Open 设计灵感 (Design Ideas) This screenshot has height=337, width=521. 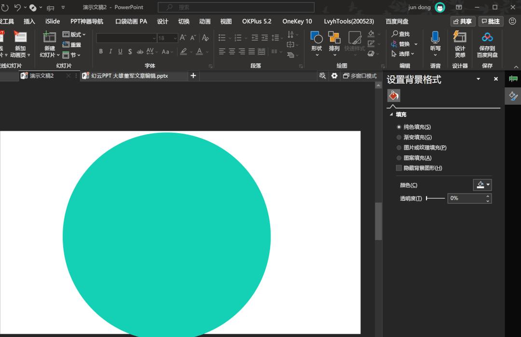tap(459, 42)
